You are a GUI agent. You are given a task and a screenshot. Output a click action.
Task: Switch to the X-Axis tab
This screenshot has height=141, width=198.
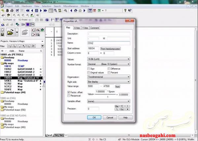(77, 28)
